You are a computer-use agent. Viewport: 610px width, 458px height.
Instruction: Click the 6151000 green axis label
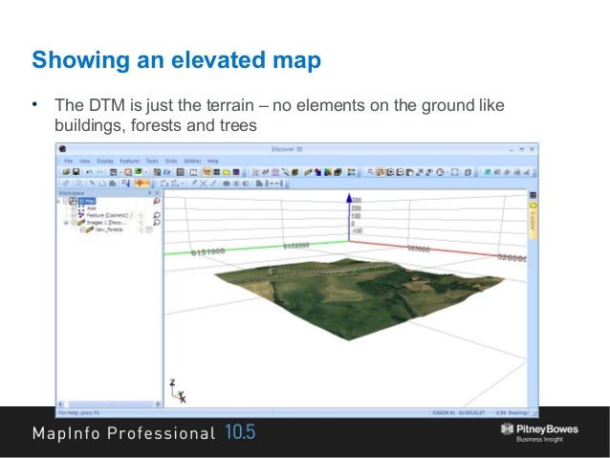pos(207,252)
